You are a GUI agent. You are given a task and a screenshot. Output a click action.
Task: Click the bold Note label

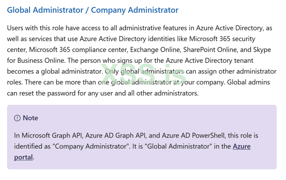tap(30, 118)
